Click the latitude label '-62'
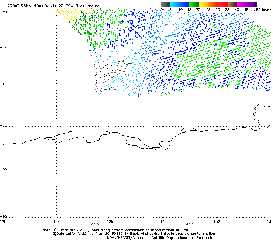Screen dimensions: 273x240 (x=3, y=47)
